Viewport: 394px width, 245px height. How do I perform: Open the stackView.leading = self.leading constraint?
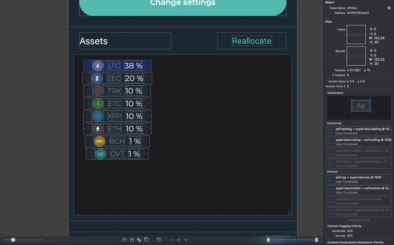(359, 153)
